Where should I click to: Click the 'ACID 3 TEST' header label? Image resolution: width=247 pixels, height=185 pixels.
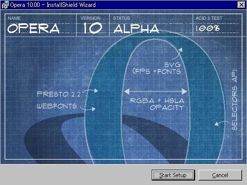point(209,18)
